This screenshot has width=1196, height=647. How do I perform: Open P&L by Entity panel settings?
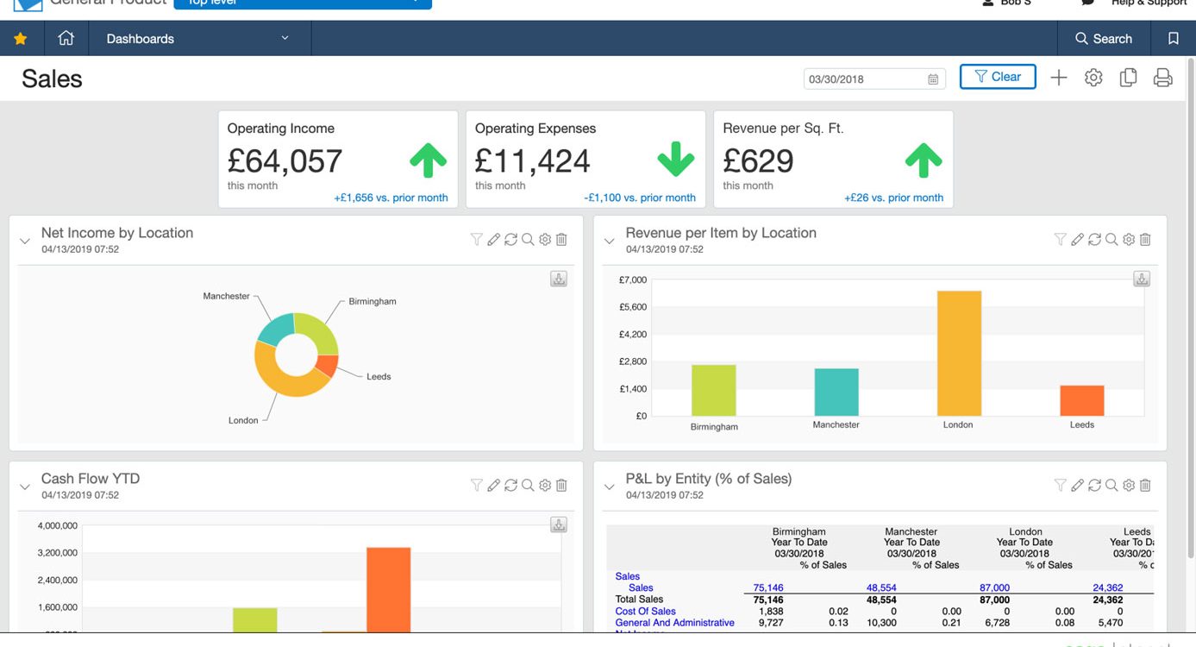click(x=1129, y=486)
